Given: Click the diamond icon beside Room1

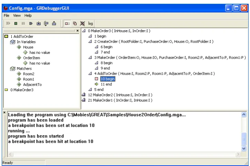Looking at the screenshot, I should (x=19, y=79).
